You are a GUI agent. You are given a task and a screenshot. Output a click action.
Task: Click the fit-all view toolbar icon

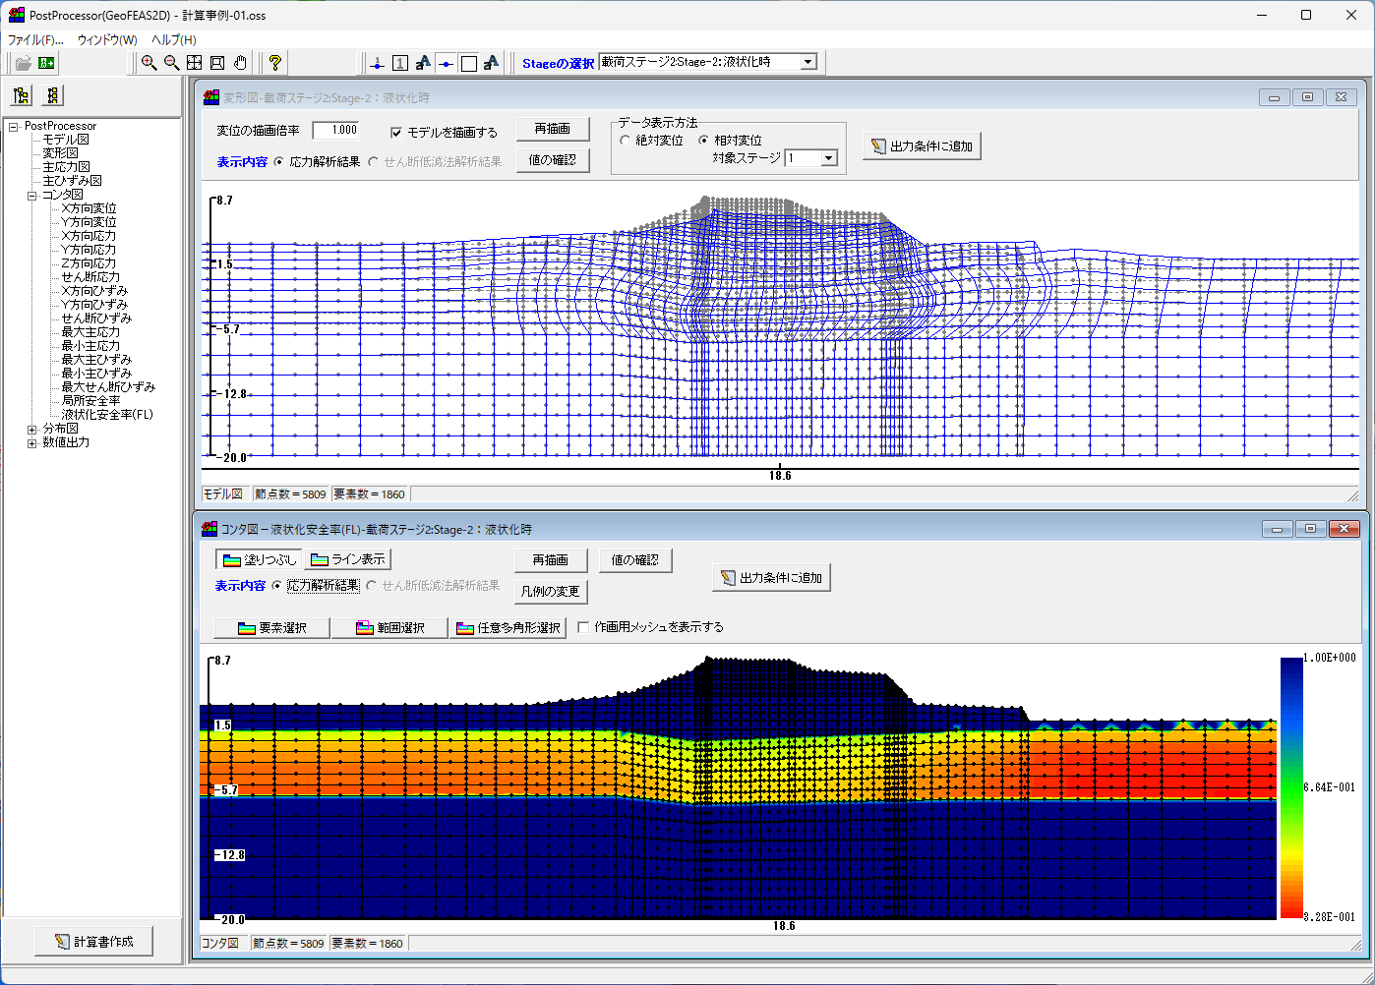tap(195, 63)
